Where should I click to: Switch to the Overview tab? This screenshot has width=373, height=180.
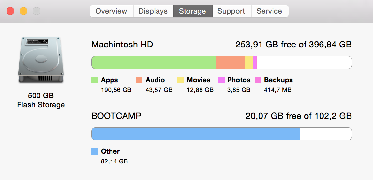click(111, 11)
